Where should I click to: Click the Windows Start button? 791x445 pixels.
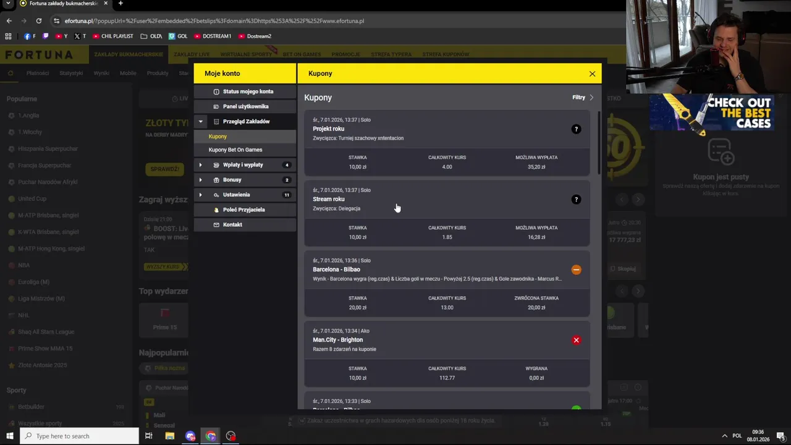click(x=9, y=436)
